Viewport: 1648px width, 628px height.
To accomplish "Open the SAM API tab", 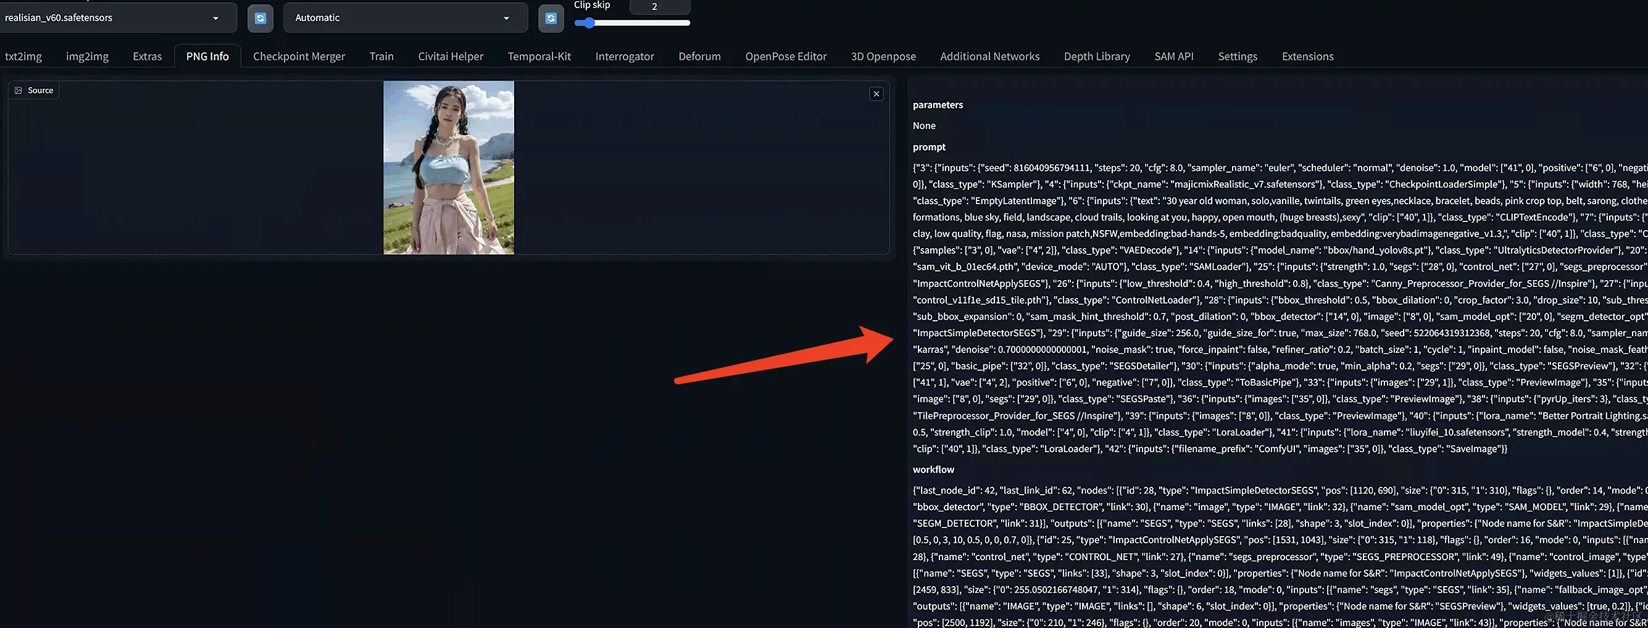I will [x=1173, y=56].
